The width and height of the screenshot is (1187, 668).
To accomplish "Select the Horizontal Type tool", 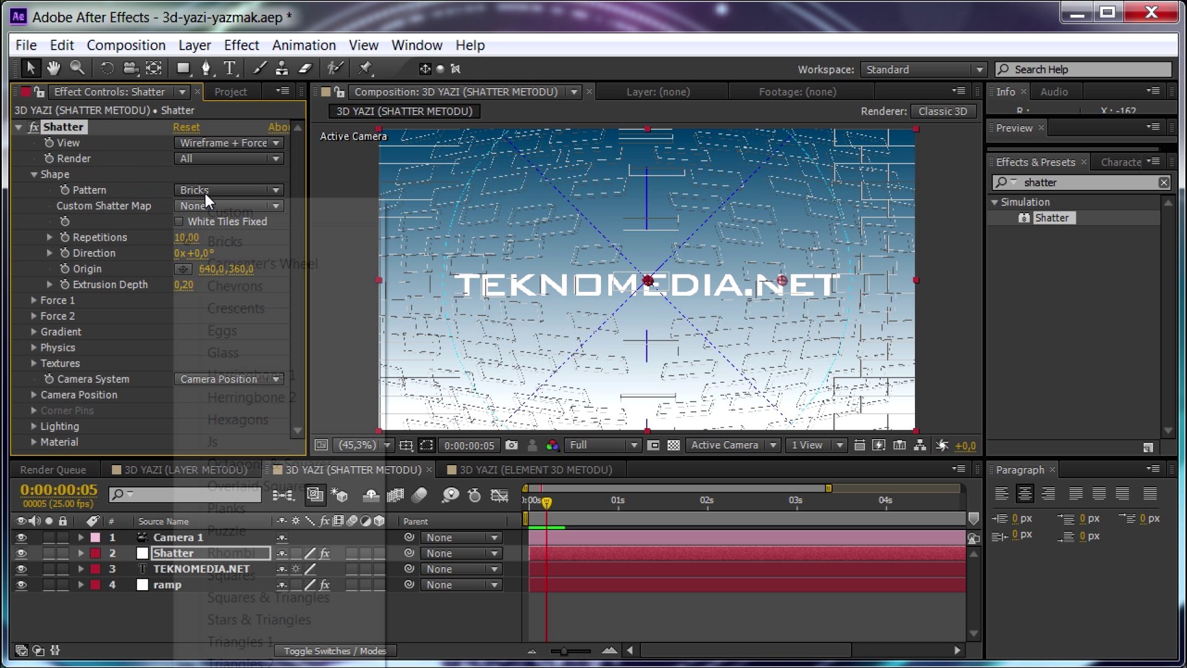I will point(229,68).
